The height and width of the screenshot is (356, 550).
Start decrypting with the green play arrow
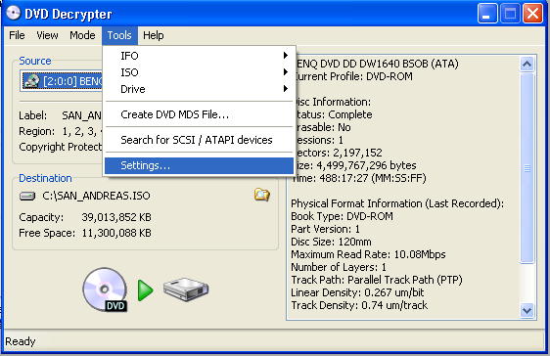145,290
